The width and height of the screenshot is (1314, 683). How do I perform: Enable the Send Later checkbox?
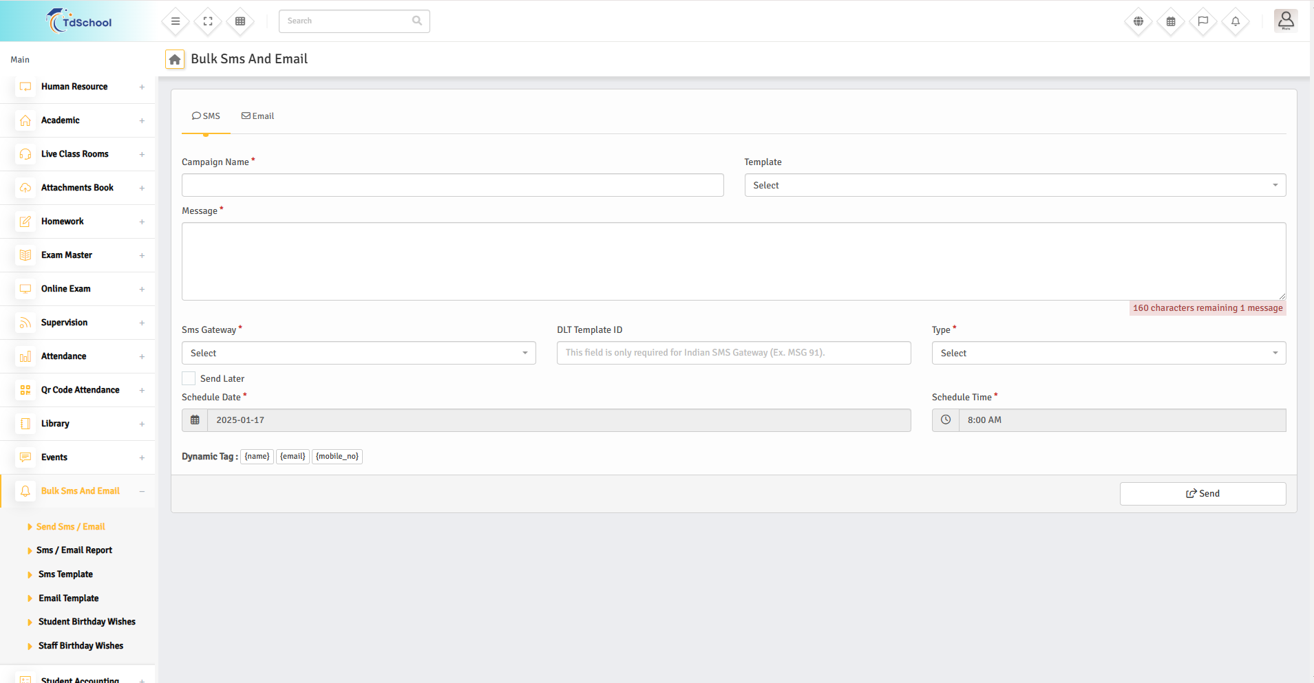point(189,378)
